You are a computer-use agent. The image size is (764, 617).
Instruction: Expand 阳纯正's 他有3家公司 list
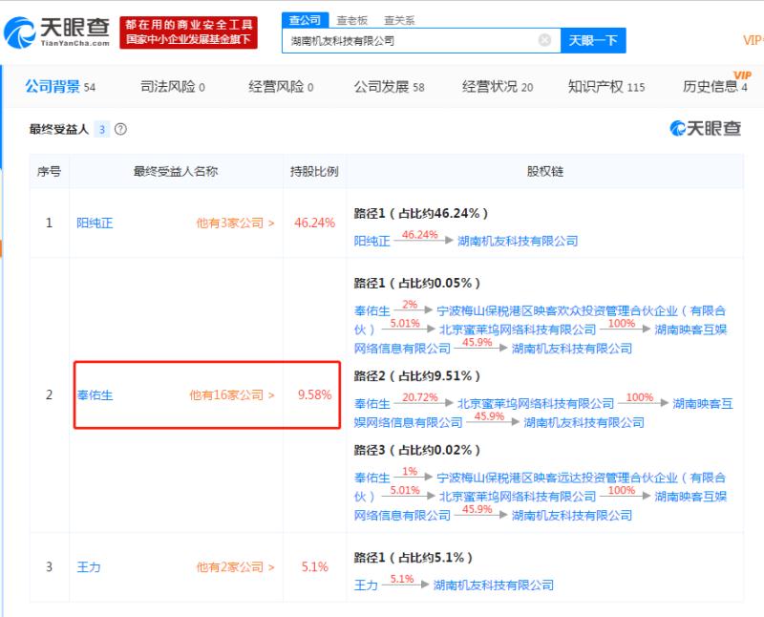[x=235, y=223]
